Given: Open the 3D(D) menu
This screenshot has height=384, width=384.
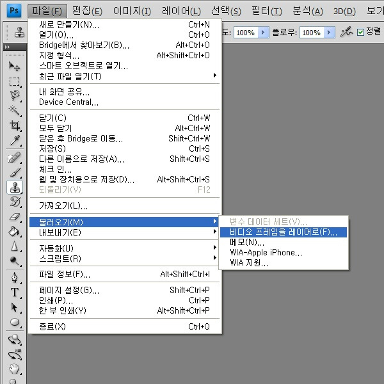Looking at the screenshot, I should pyautogui.click(x=344, y=11).
